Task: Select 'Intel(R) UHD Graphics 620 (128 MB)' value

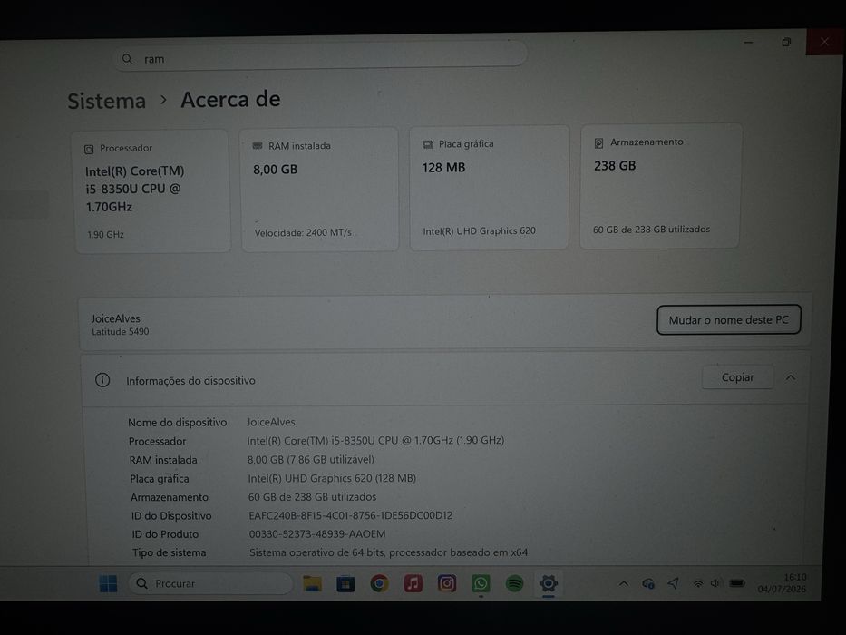Action: (332, 478)
